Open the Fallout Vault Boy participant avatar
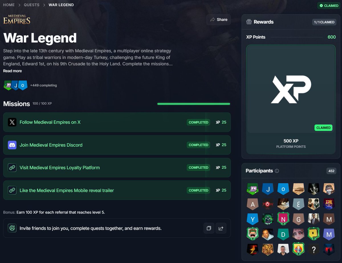Viewport: 342px width, 263px height. 298,249
